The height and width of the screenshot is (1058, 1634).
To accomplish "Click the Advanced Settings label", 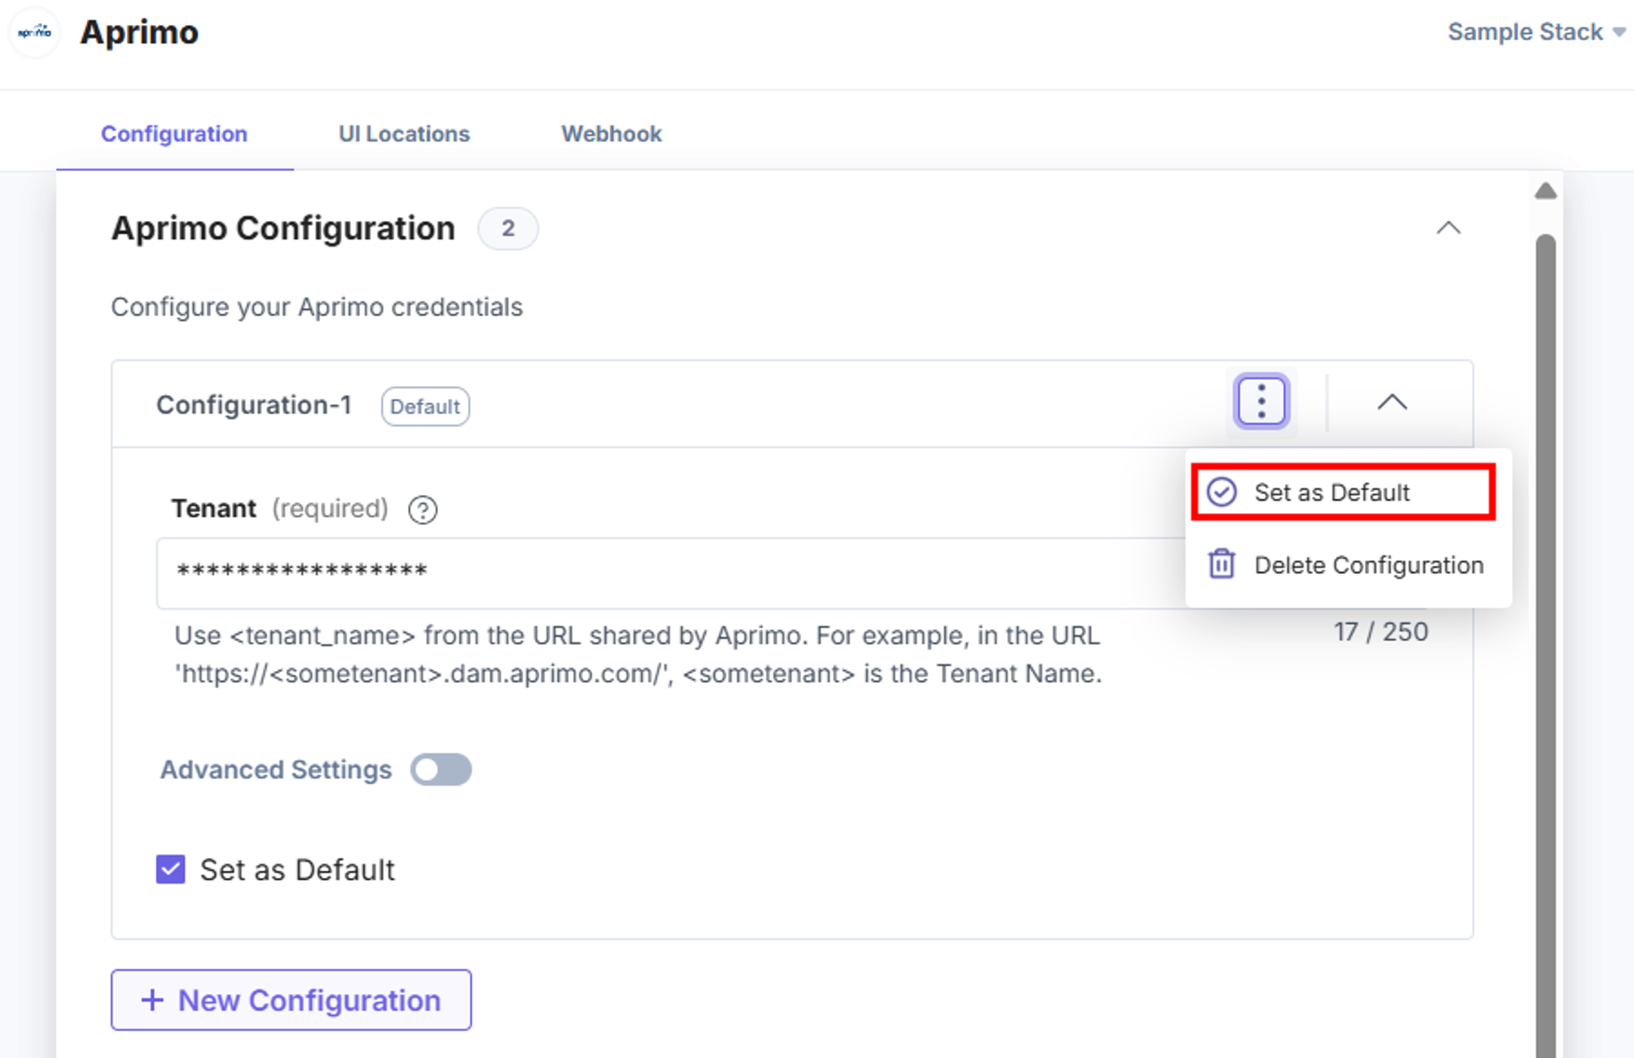I will point(275,770).
